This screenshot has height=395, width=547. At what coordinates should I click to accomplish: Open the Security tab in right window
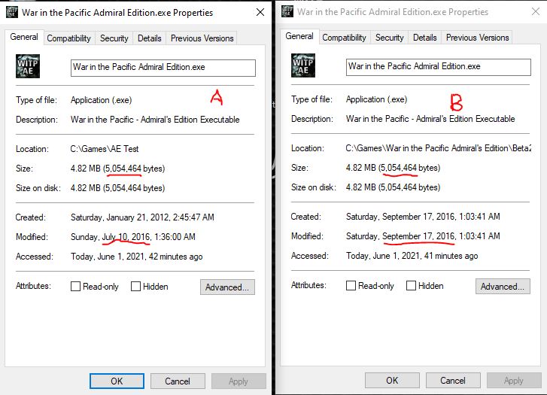click(389, 38)
